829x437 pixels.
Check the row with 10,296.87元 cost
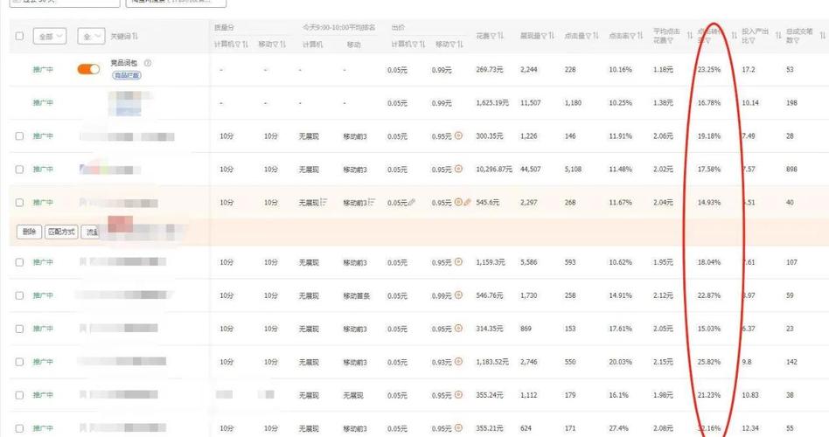(19, 169)
